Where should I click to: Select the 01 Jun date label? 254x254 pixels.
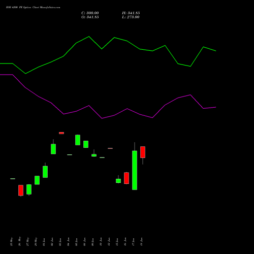coord(44,242)
